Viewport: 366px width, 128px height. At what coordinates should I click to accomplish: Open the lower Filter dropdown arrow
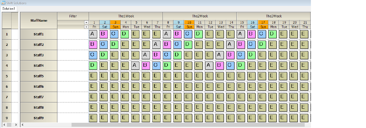click(x=86, y=27)
